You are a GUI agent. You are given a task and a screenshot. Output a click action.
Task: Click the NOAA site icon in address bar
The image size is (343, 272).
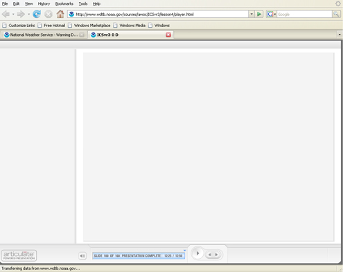click(71, 15)
